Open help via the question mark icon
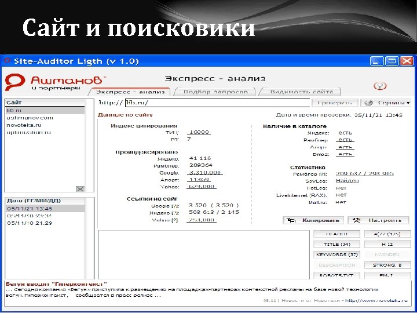417x313 pixels. 380,86
